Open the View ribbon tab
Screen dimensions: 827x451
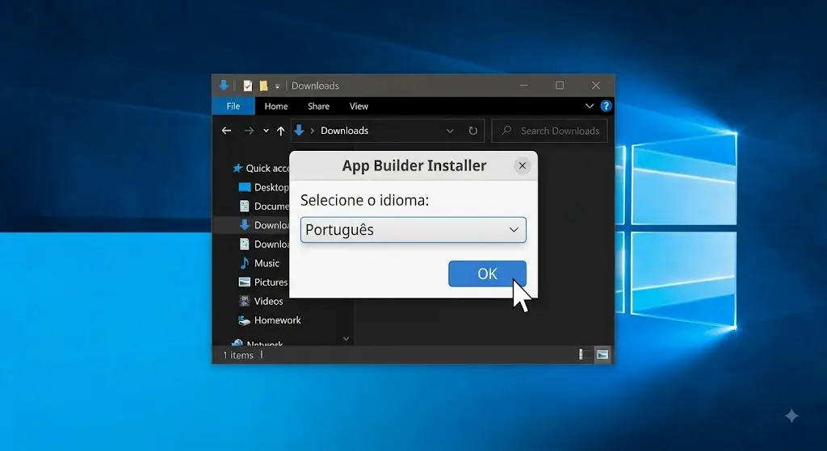359,106
